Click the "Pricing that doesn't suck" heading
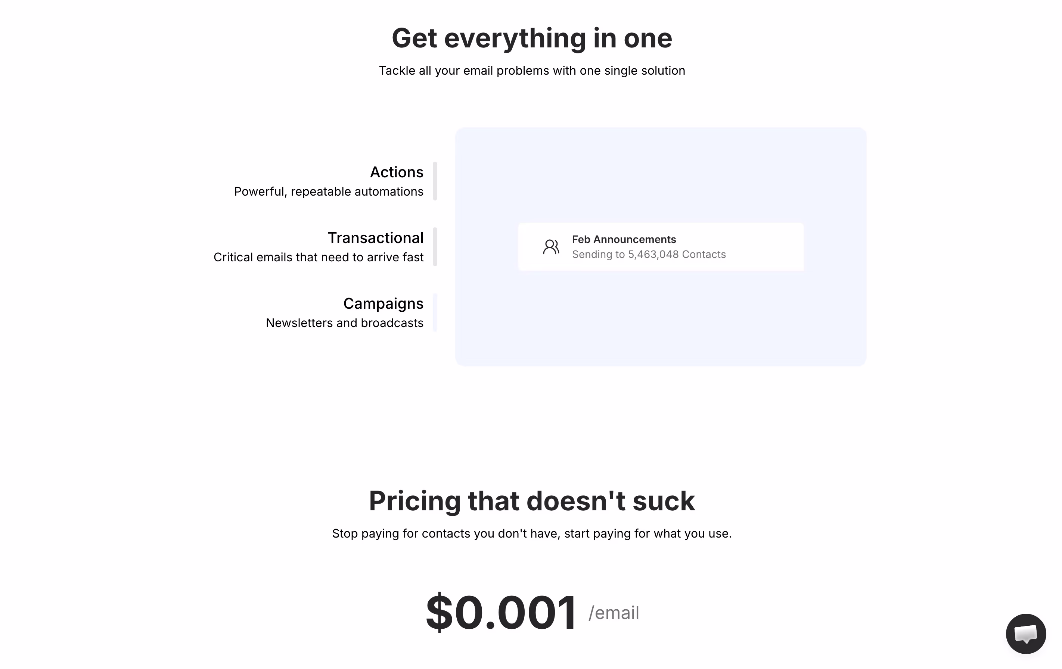1062x669 pixels. [x=531, y=501]
